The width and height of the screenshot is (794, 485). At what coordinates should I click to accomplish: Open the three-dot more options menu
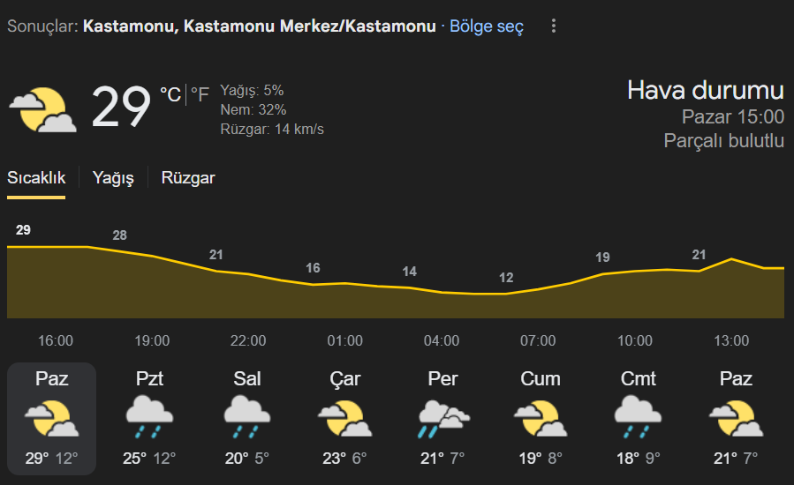pos(554,26)
